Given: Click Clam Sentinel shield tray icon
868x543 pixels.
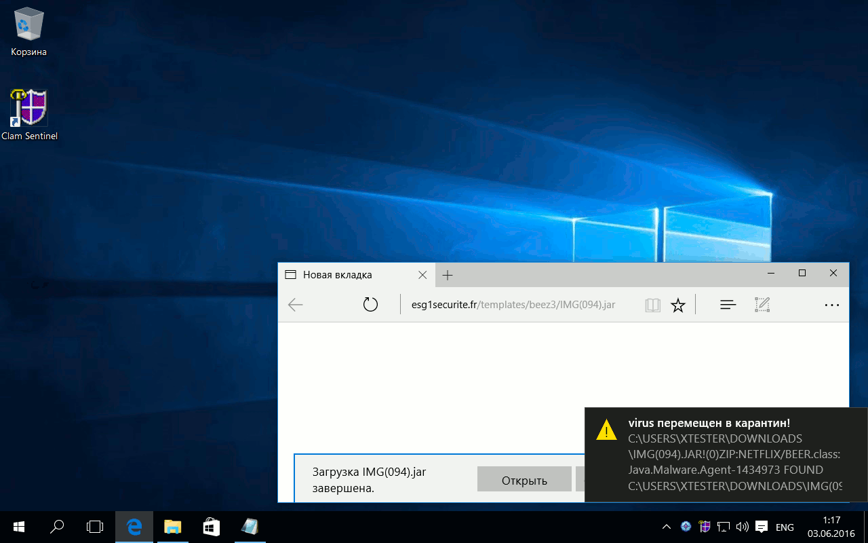Looking at the screenshot, I should click(705, 527).
